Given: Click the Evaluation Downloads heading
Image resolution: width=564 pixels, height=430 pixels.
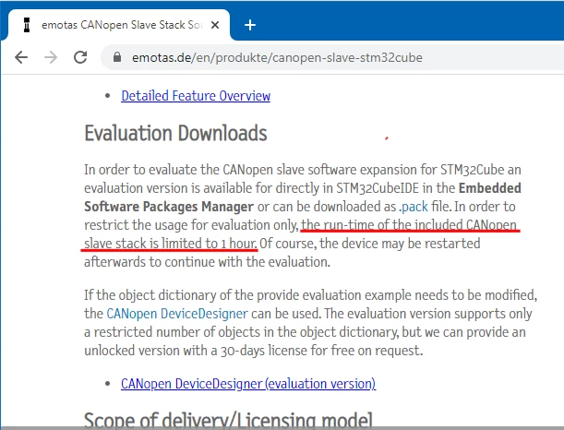Looking at the screenshot, I should [175, 134].
